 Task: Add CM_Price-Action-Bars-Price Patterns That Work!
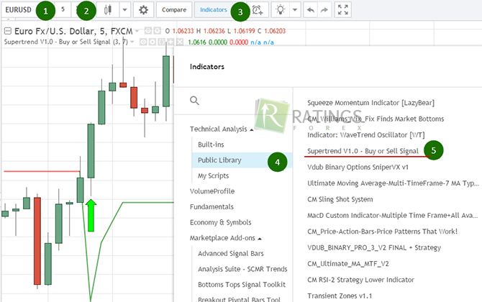(x=383, y=232)
